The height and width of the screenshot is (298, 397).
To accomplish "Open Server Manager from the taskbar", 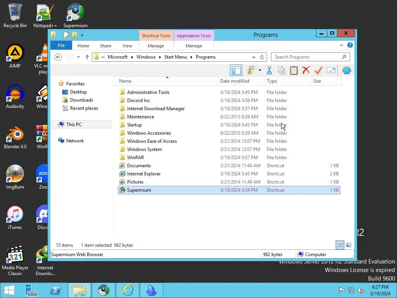I will tap(31, 290).
